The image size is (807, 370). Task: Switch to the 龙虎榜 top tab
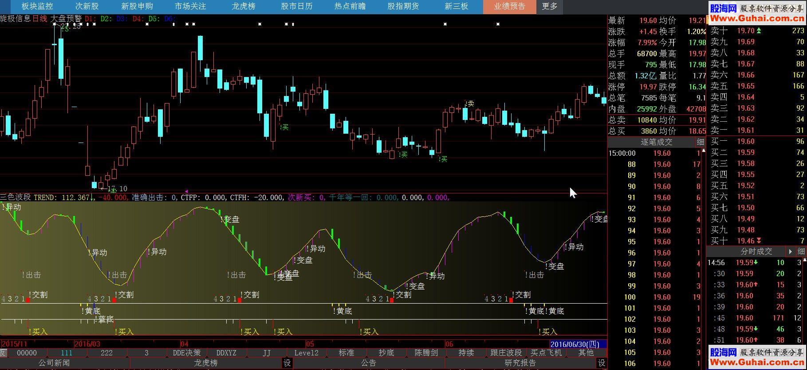244,6
